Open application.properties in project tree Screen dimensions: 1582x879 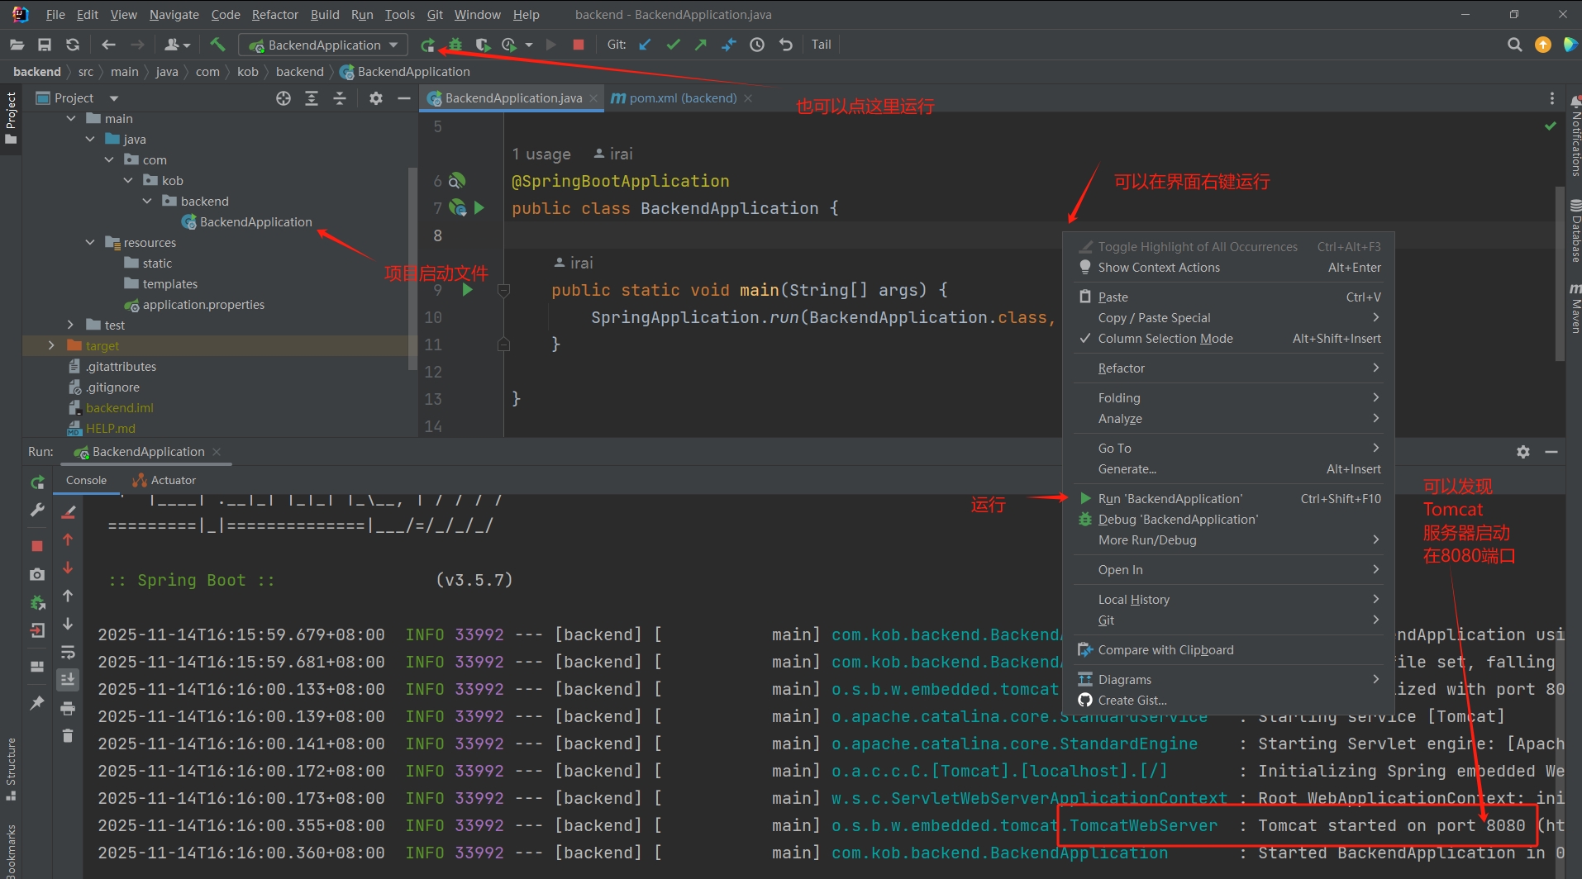[x=203, y=305]
